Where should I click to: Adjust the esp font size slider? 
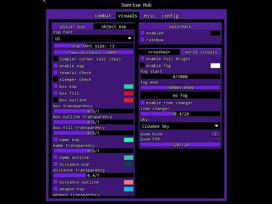[x=93, y=46]
